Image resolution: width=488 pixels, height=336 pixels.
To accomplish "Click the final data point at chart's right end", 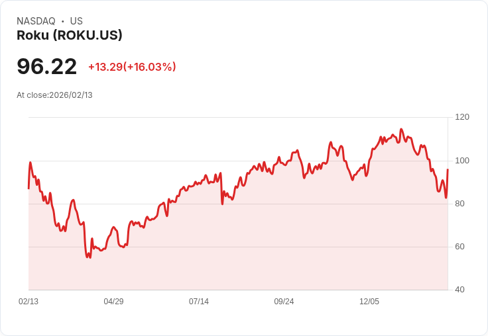I will click(x=448, y=169).
